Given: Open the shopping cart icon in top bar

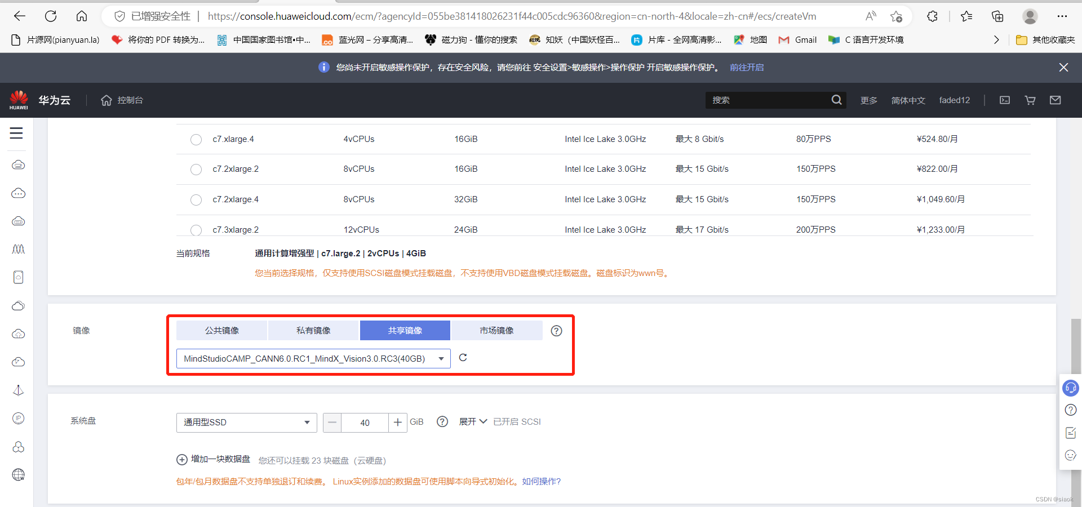Looking at the screenshot, I should click(x=1030, y=100).
